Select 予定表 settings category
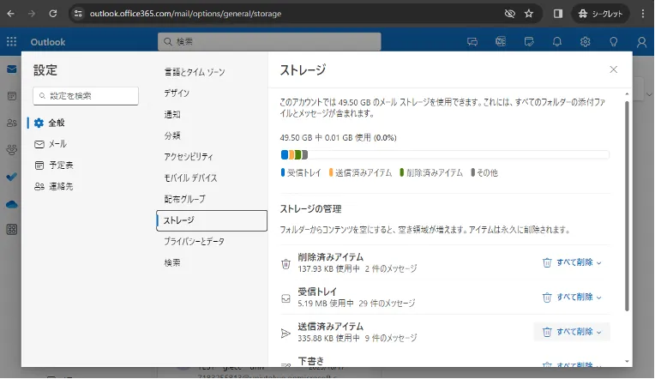 pos(60,165)
